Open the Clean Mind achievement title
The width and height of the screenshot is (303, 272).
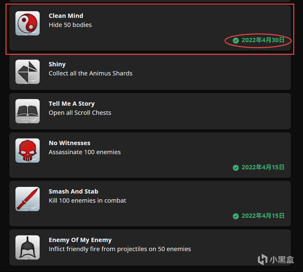(x=66, y=16)
